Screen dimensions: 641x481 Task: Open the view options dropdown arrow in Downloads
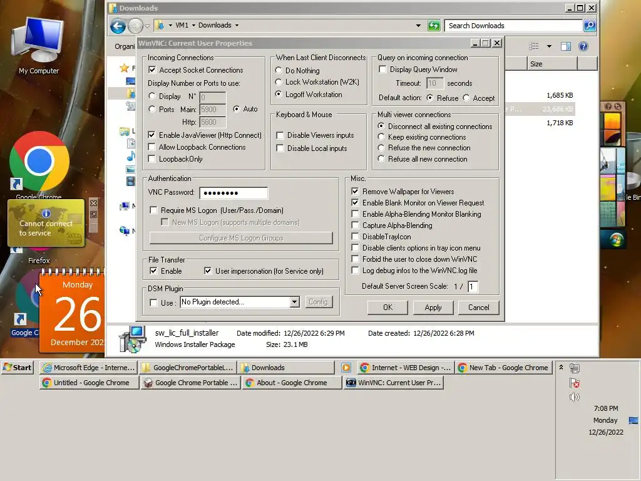click(x=549, y=46)
